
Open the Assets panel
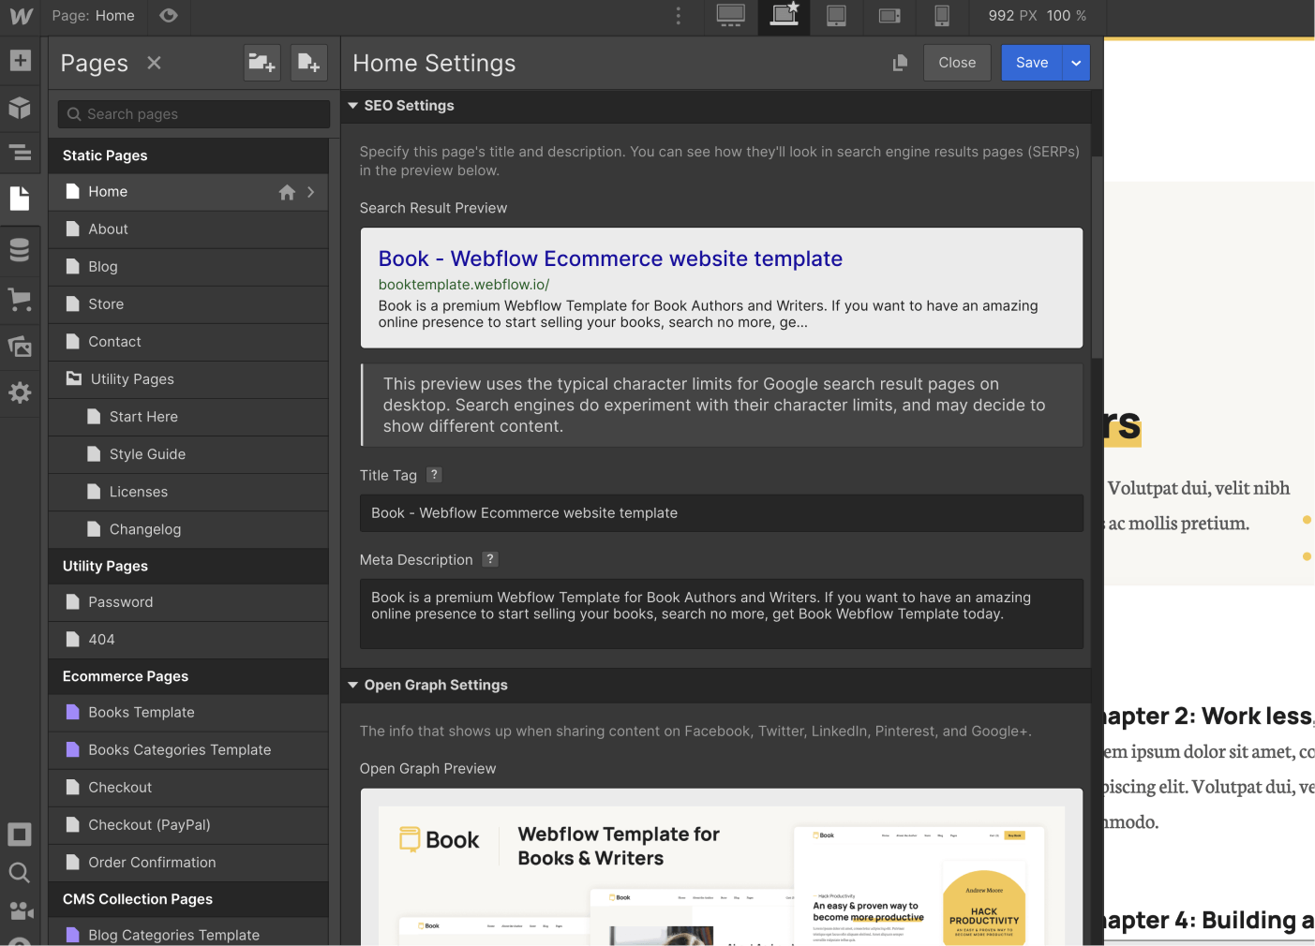(x=21, y=346)
